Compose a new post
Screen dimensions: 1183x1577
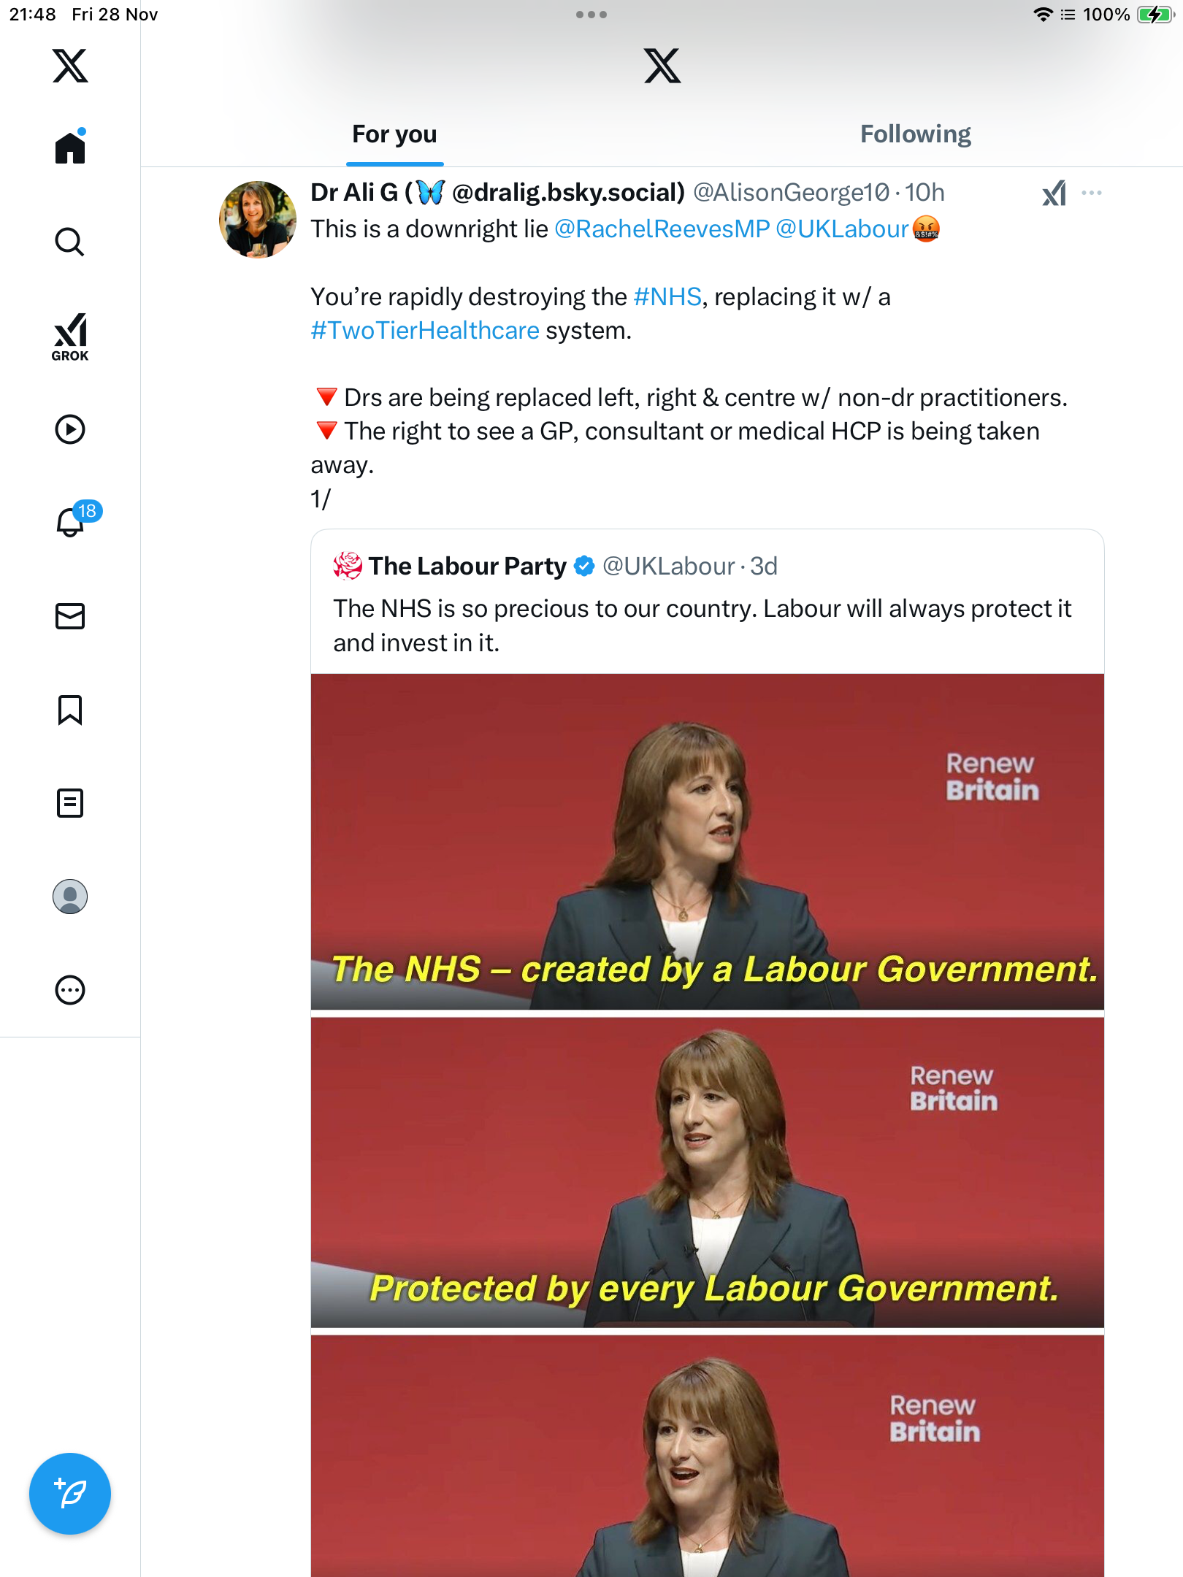(70, 1494)
